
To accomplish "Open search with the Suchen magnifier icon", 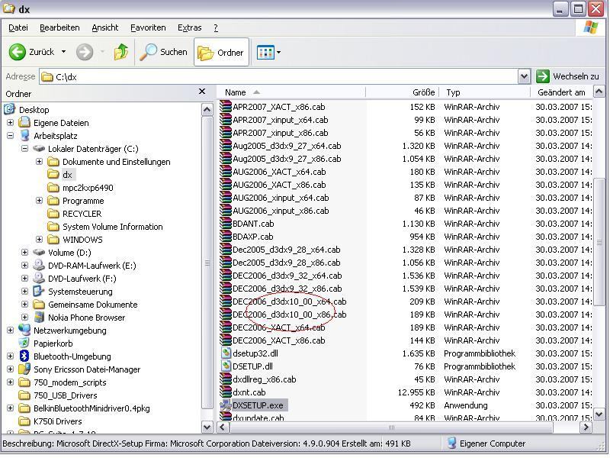I will pos(148,52).
